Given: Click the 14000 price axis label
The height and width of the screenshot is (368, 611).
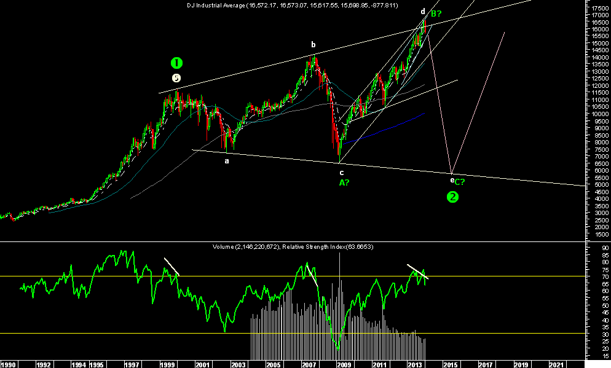Looking at the screenshot, I should point(600,57).
